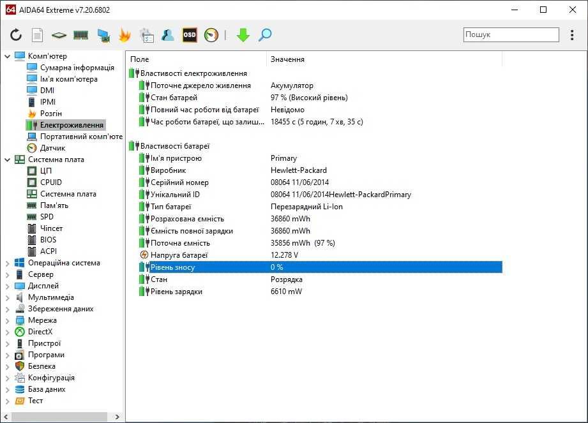The width and height of the screenshot is (588, 423).
Task: Select the Напруга батареї row
Action: [320, 255]
